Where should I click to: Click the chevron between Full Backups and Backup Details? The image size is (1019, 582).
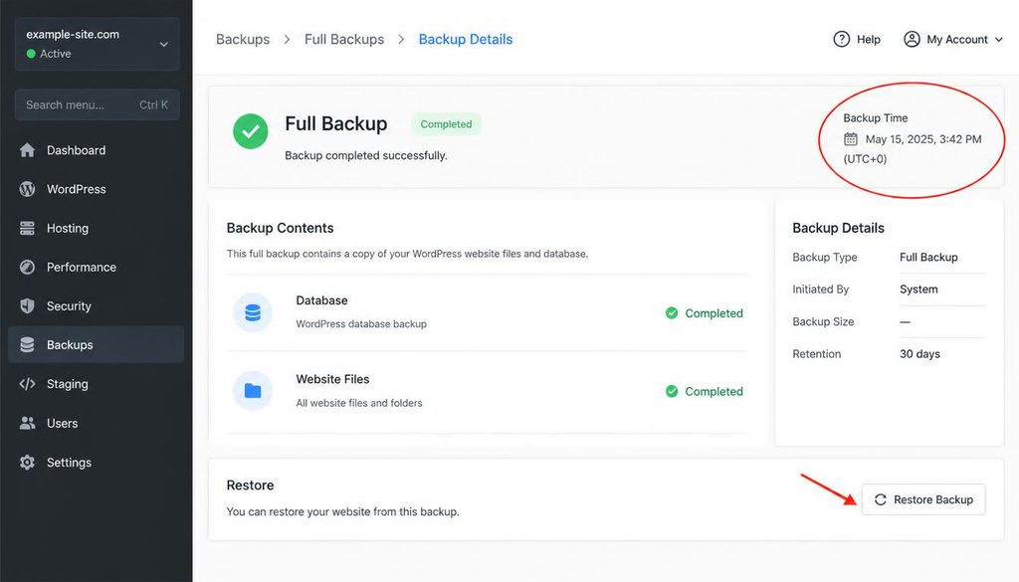[x=401, y=40]
